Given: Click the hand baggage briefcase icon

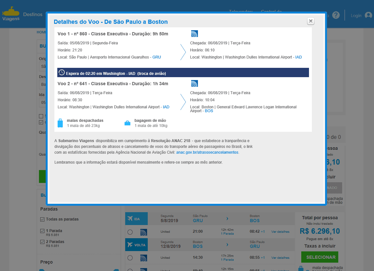Looking at the screenshot, I should click(127, 123).
